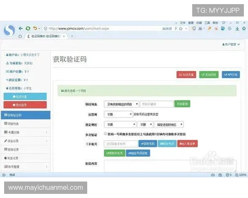Click the browser address bar URL
The image size is (248, 198).
click(79, 28)
